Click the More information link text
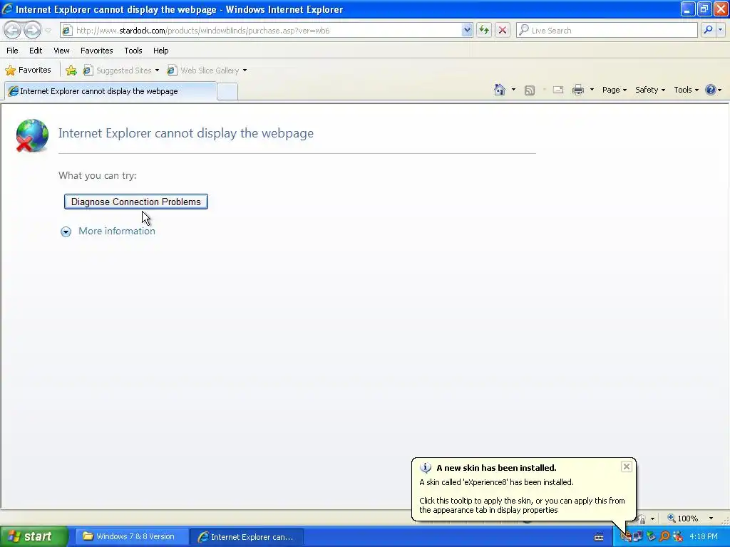 coord(117,231)
